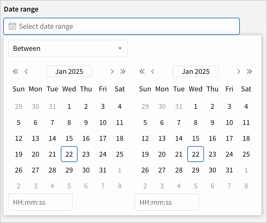Choose January 23 in the right calendar
Viewport: 267px width, 223px height.
tap(213, 154)
